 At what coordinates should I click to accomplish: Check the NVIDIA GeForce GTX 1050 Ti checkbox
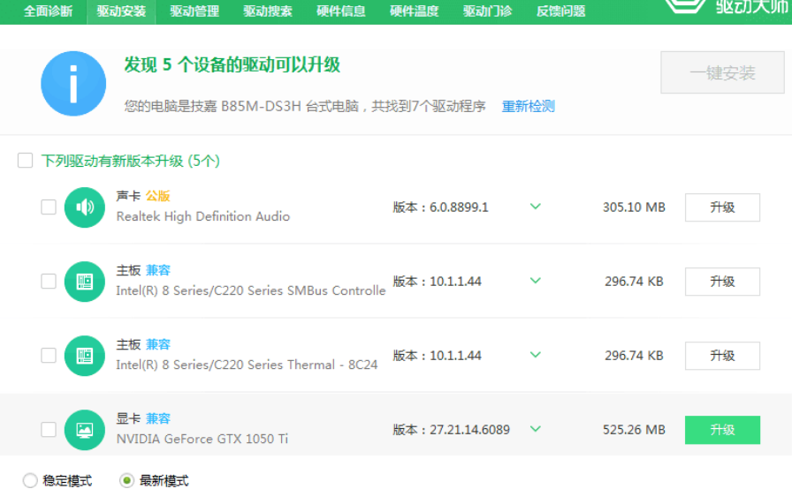(x=49, y=430)
